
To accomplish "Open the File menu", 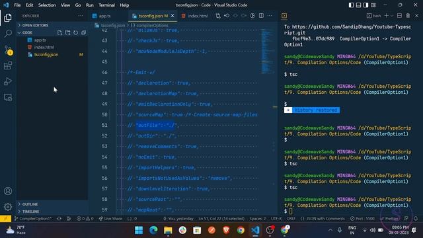I will coord(17,5).
